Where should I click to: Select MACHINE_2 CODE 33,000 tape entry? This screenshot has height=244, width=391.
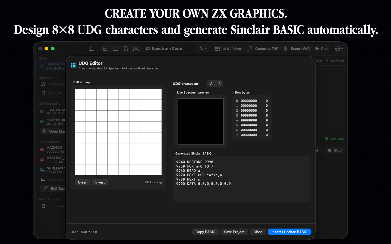(53, 160)
